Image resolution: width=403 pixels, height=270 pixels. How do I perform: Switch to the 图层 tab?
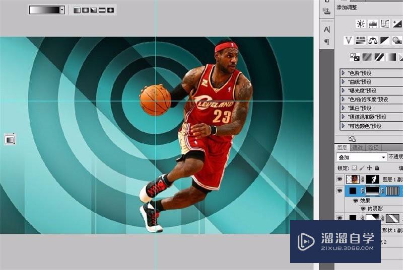tap(343, 148)
